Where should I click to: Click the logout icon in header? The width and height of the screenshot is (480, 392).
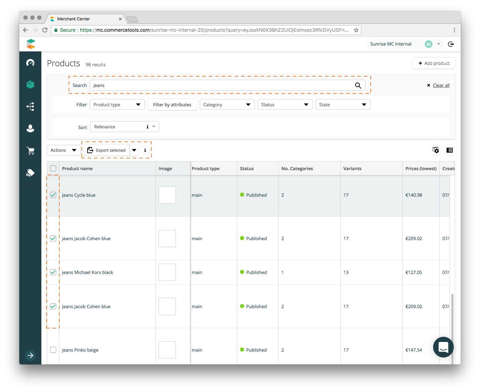pyautogui.click(x=451, y=44)
